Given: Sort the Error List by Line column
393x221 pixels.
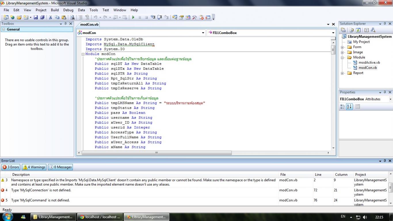Looking at the screenshot, I should pyautogui.click(x=323, y=174).
